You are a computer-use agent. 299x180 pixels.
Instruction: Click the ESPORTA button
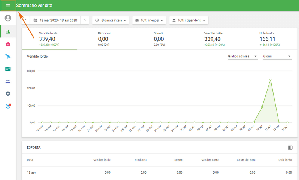(34, 147)
